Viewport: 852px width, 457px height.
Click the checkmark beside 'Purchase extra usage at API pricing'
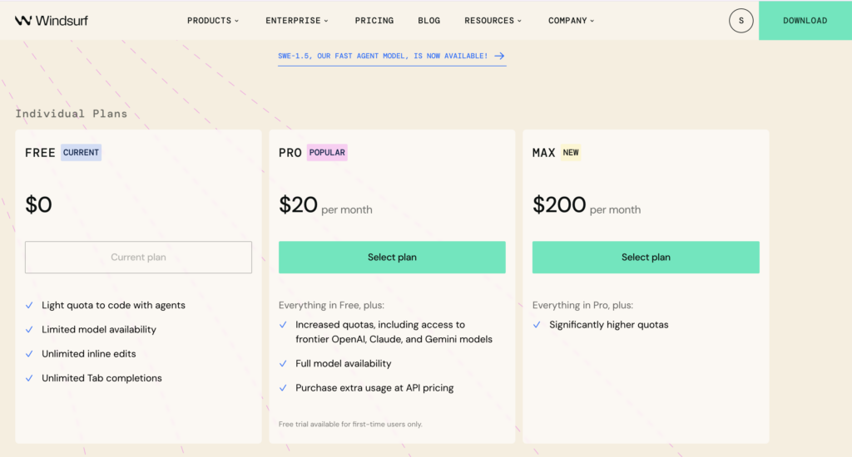[x=284, y=388]
